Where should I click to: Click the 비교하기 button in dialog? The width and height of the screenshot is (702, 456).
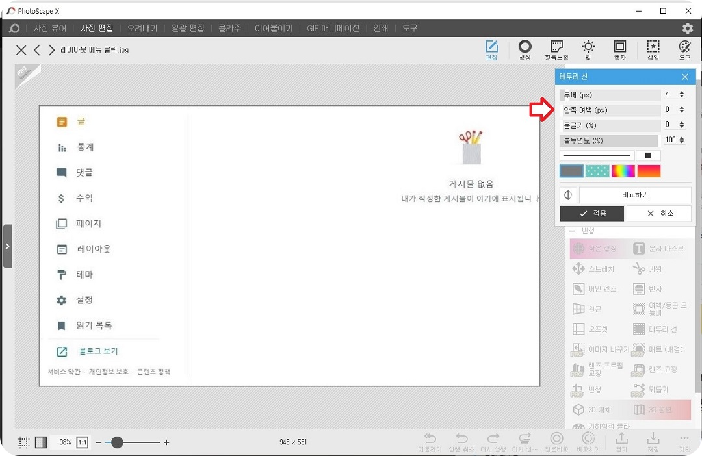635,195
